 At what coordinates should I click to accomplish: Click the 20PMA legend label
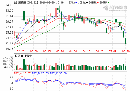92,2
